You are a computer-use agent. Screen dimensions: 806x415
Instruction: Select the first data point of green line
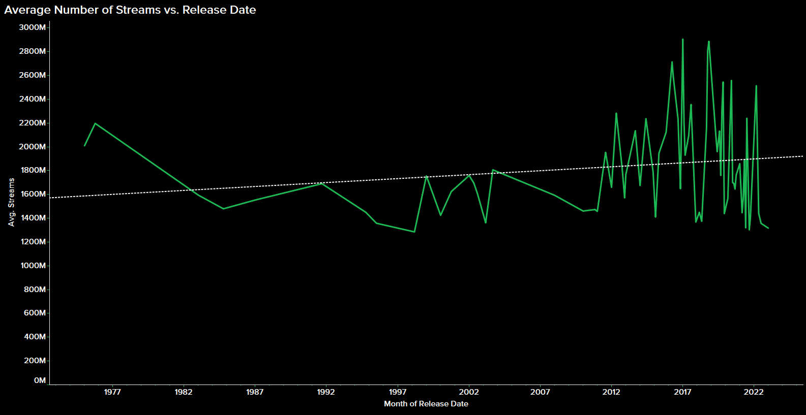click(x=85, y=146)
